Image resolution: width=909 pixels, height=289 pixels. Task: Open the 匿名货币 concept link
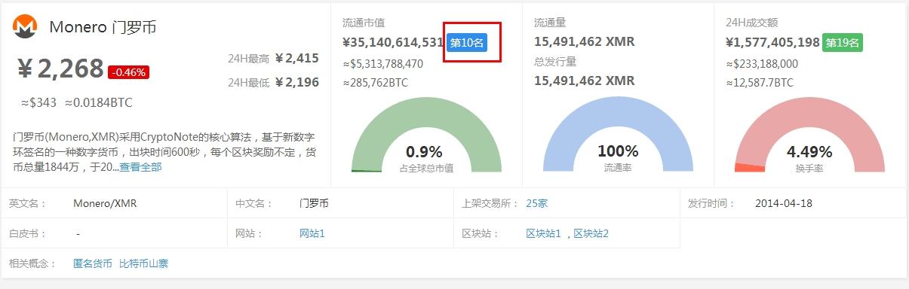point(93,263)
